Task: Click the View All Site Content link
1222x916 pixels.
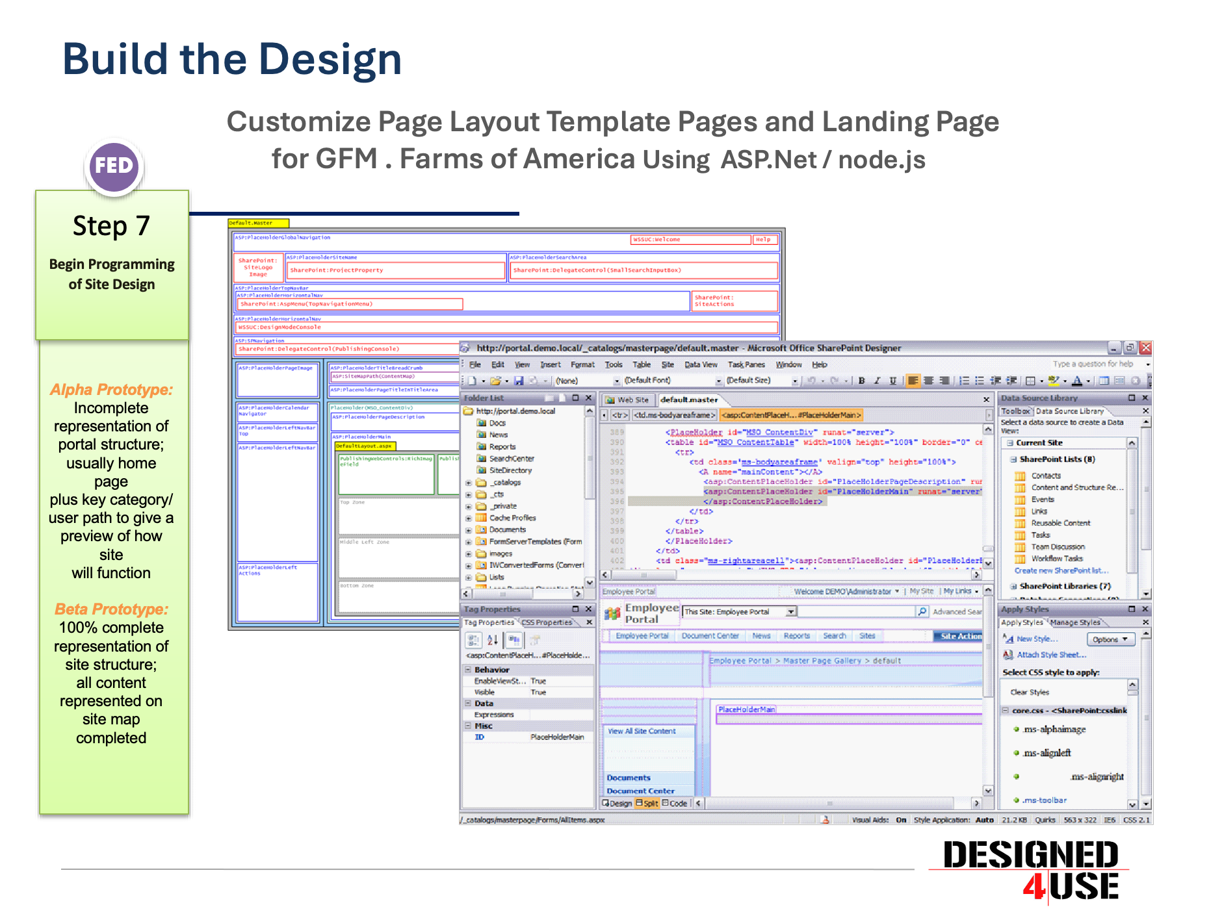Action: [x=642, y=732]
